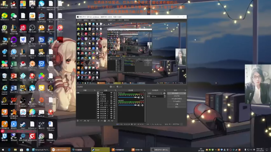Viewport: 271px width, 152px height.
Task: Remove selected source with minus icon
Action: coord(102,121)
